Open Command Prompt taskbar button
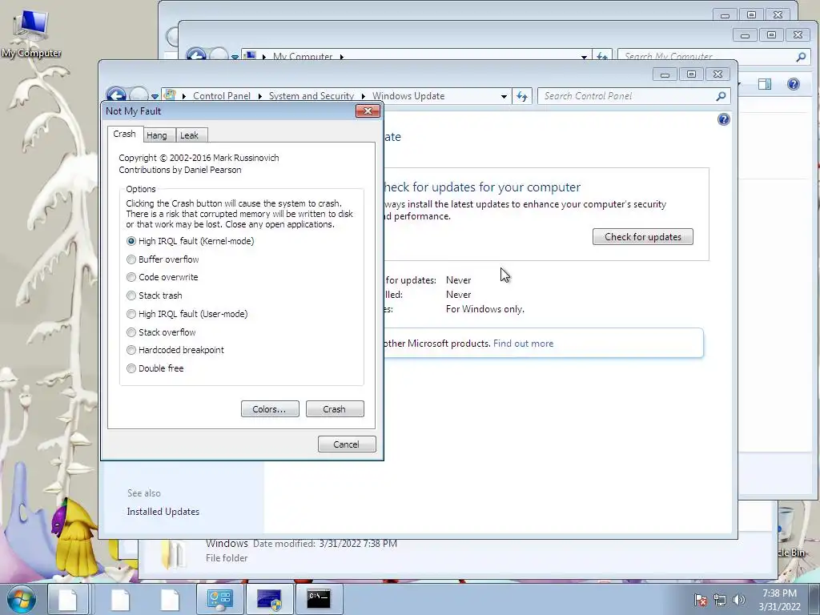Image resolution: width=820 pixels, height=615 pixels. click(319, 599)
